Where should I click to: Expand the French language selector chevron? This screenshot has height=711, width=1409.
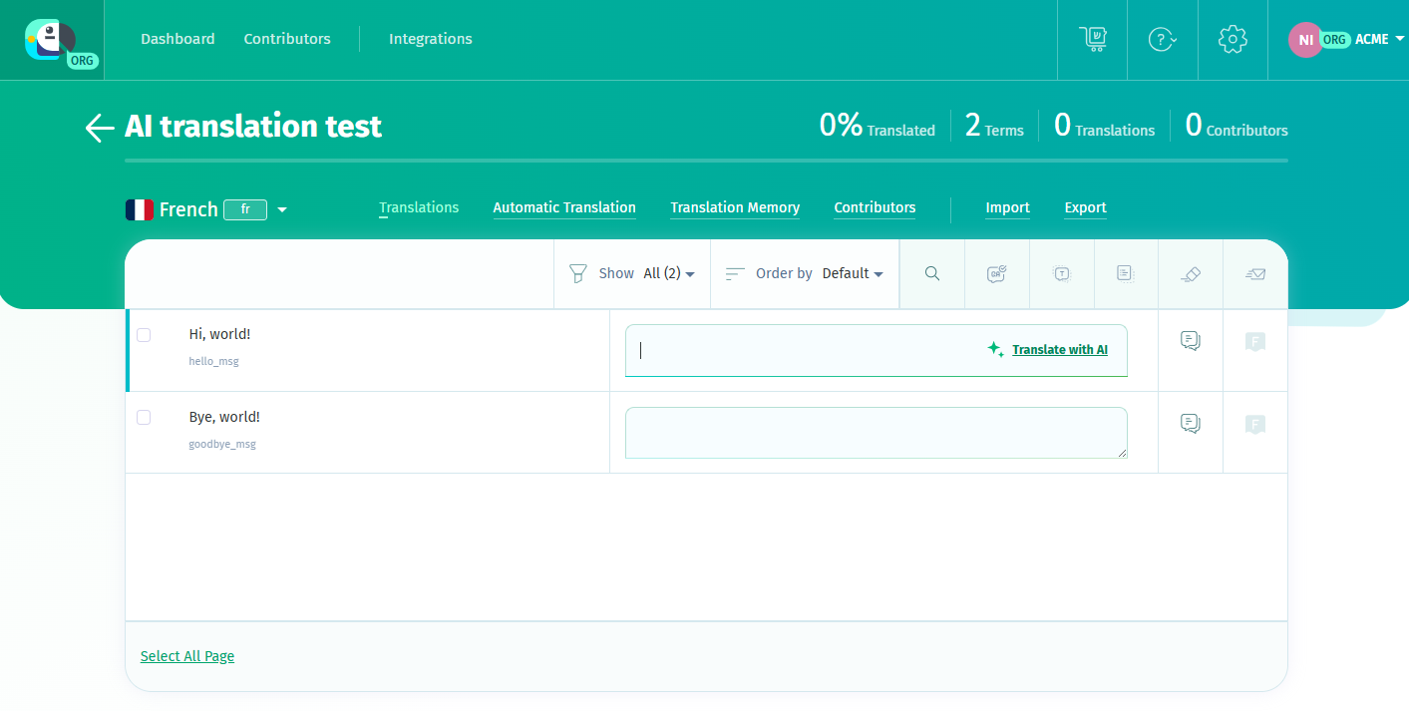pyautogui.click(x=282, y=209)
